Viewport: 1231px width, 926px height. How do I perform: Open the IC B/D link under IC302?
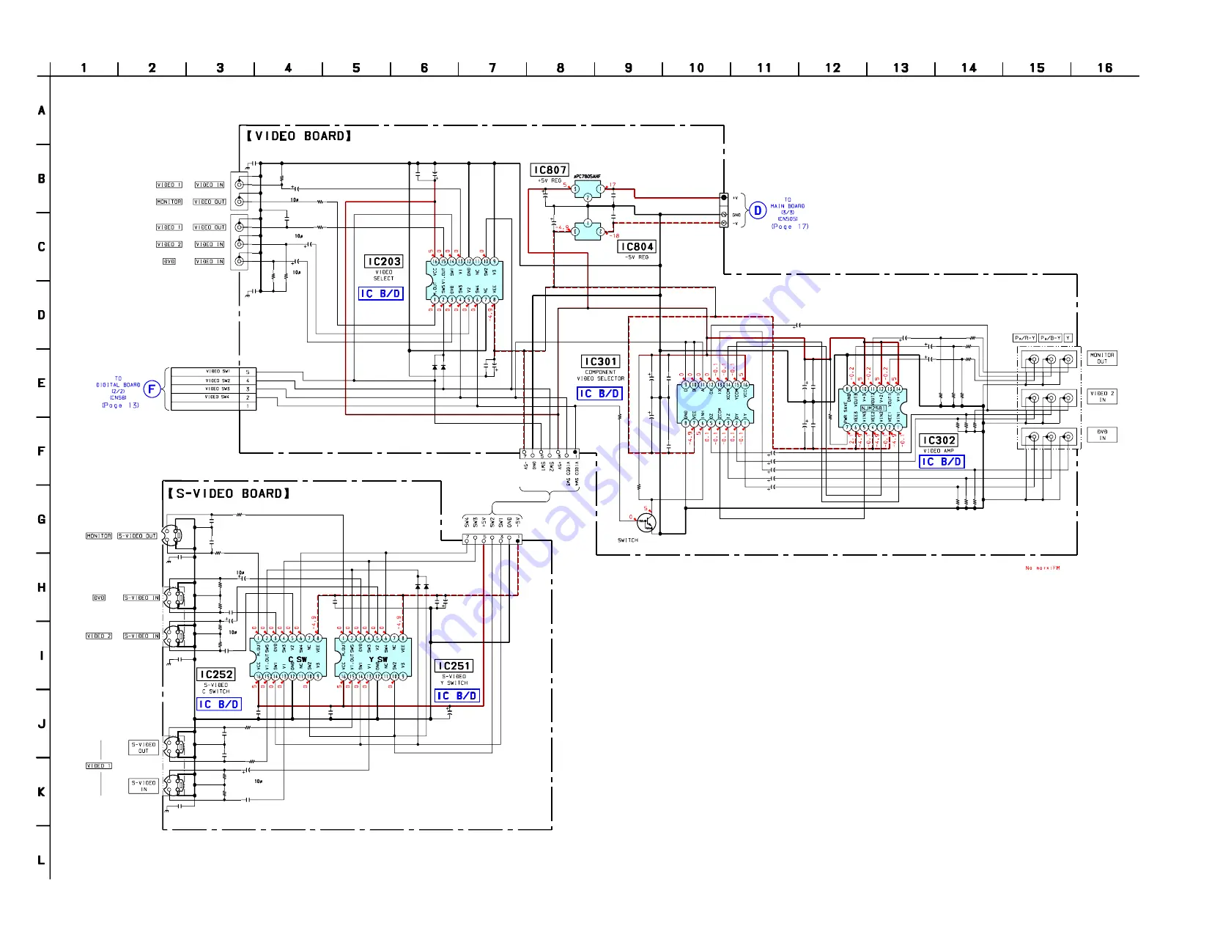click(942, 462)
